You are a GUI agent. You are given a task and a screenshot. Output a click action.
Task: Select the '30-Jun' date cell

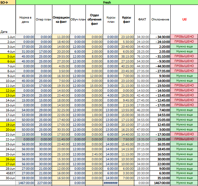8,178
